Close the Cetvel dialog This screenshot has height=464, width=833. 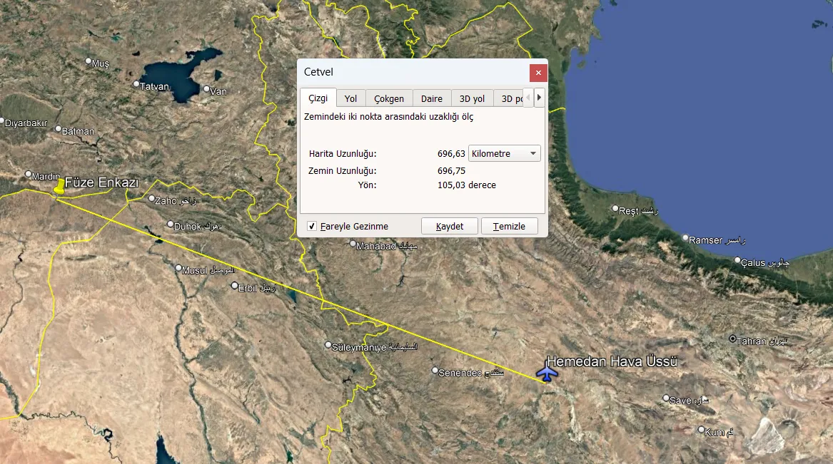coord(538,73)
